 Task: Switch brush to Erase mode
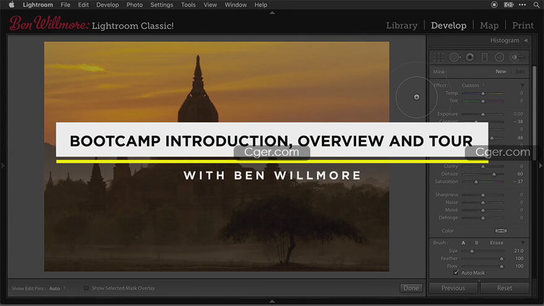[496, 243]
